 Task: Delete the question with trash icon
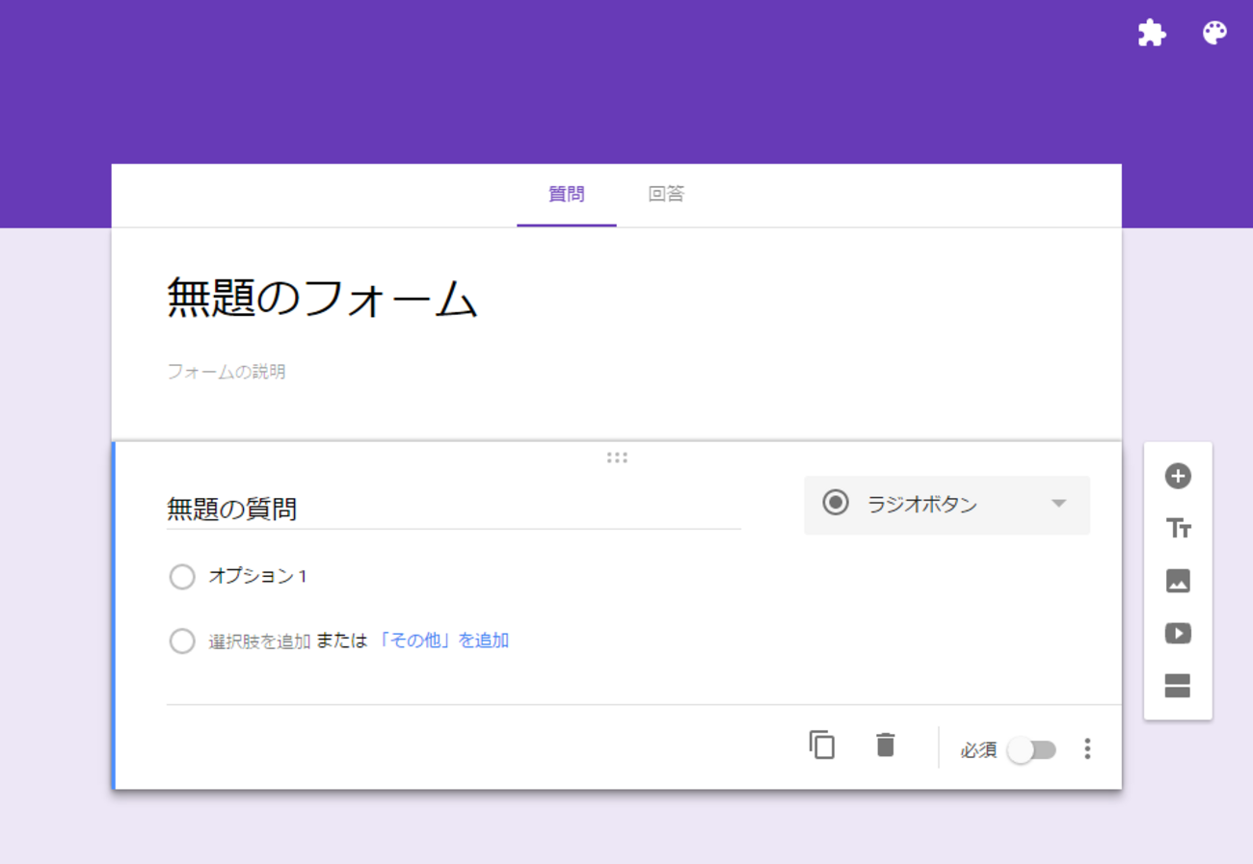[886, 745]
